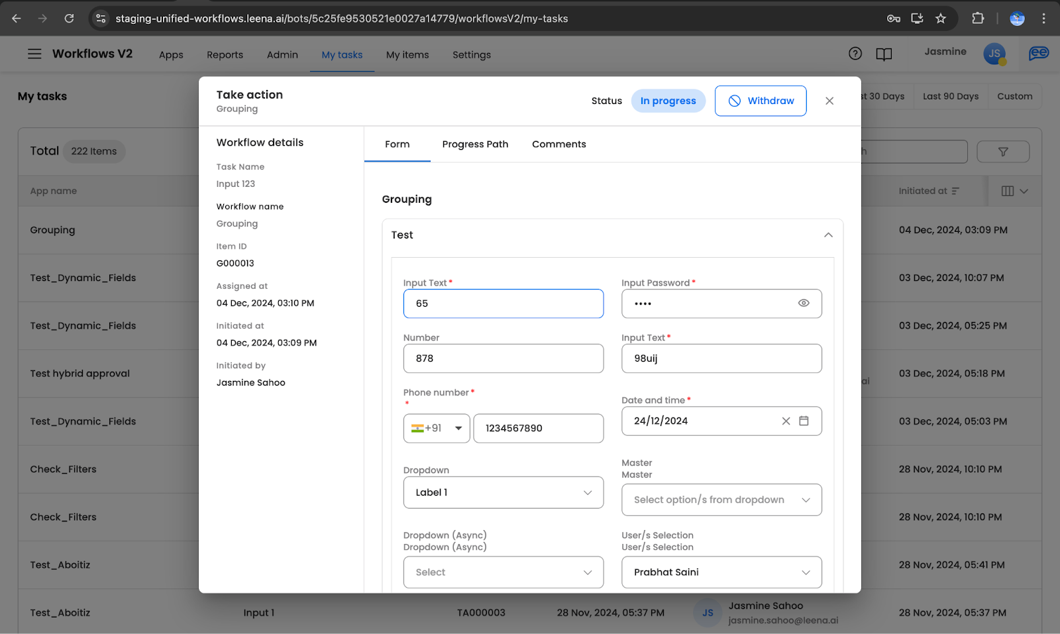Clear the Date and time value
1060x634 pixels.
point(786,421)
